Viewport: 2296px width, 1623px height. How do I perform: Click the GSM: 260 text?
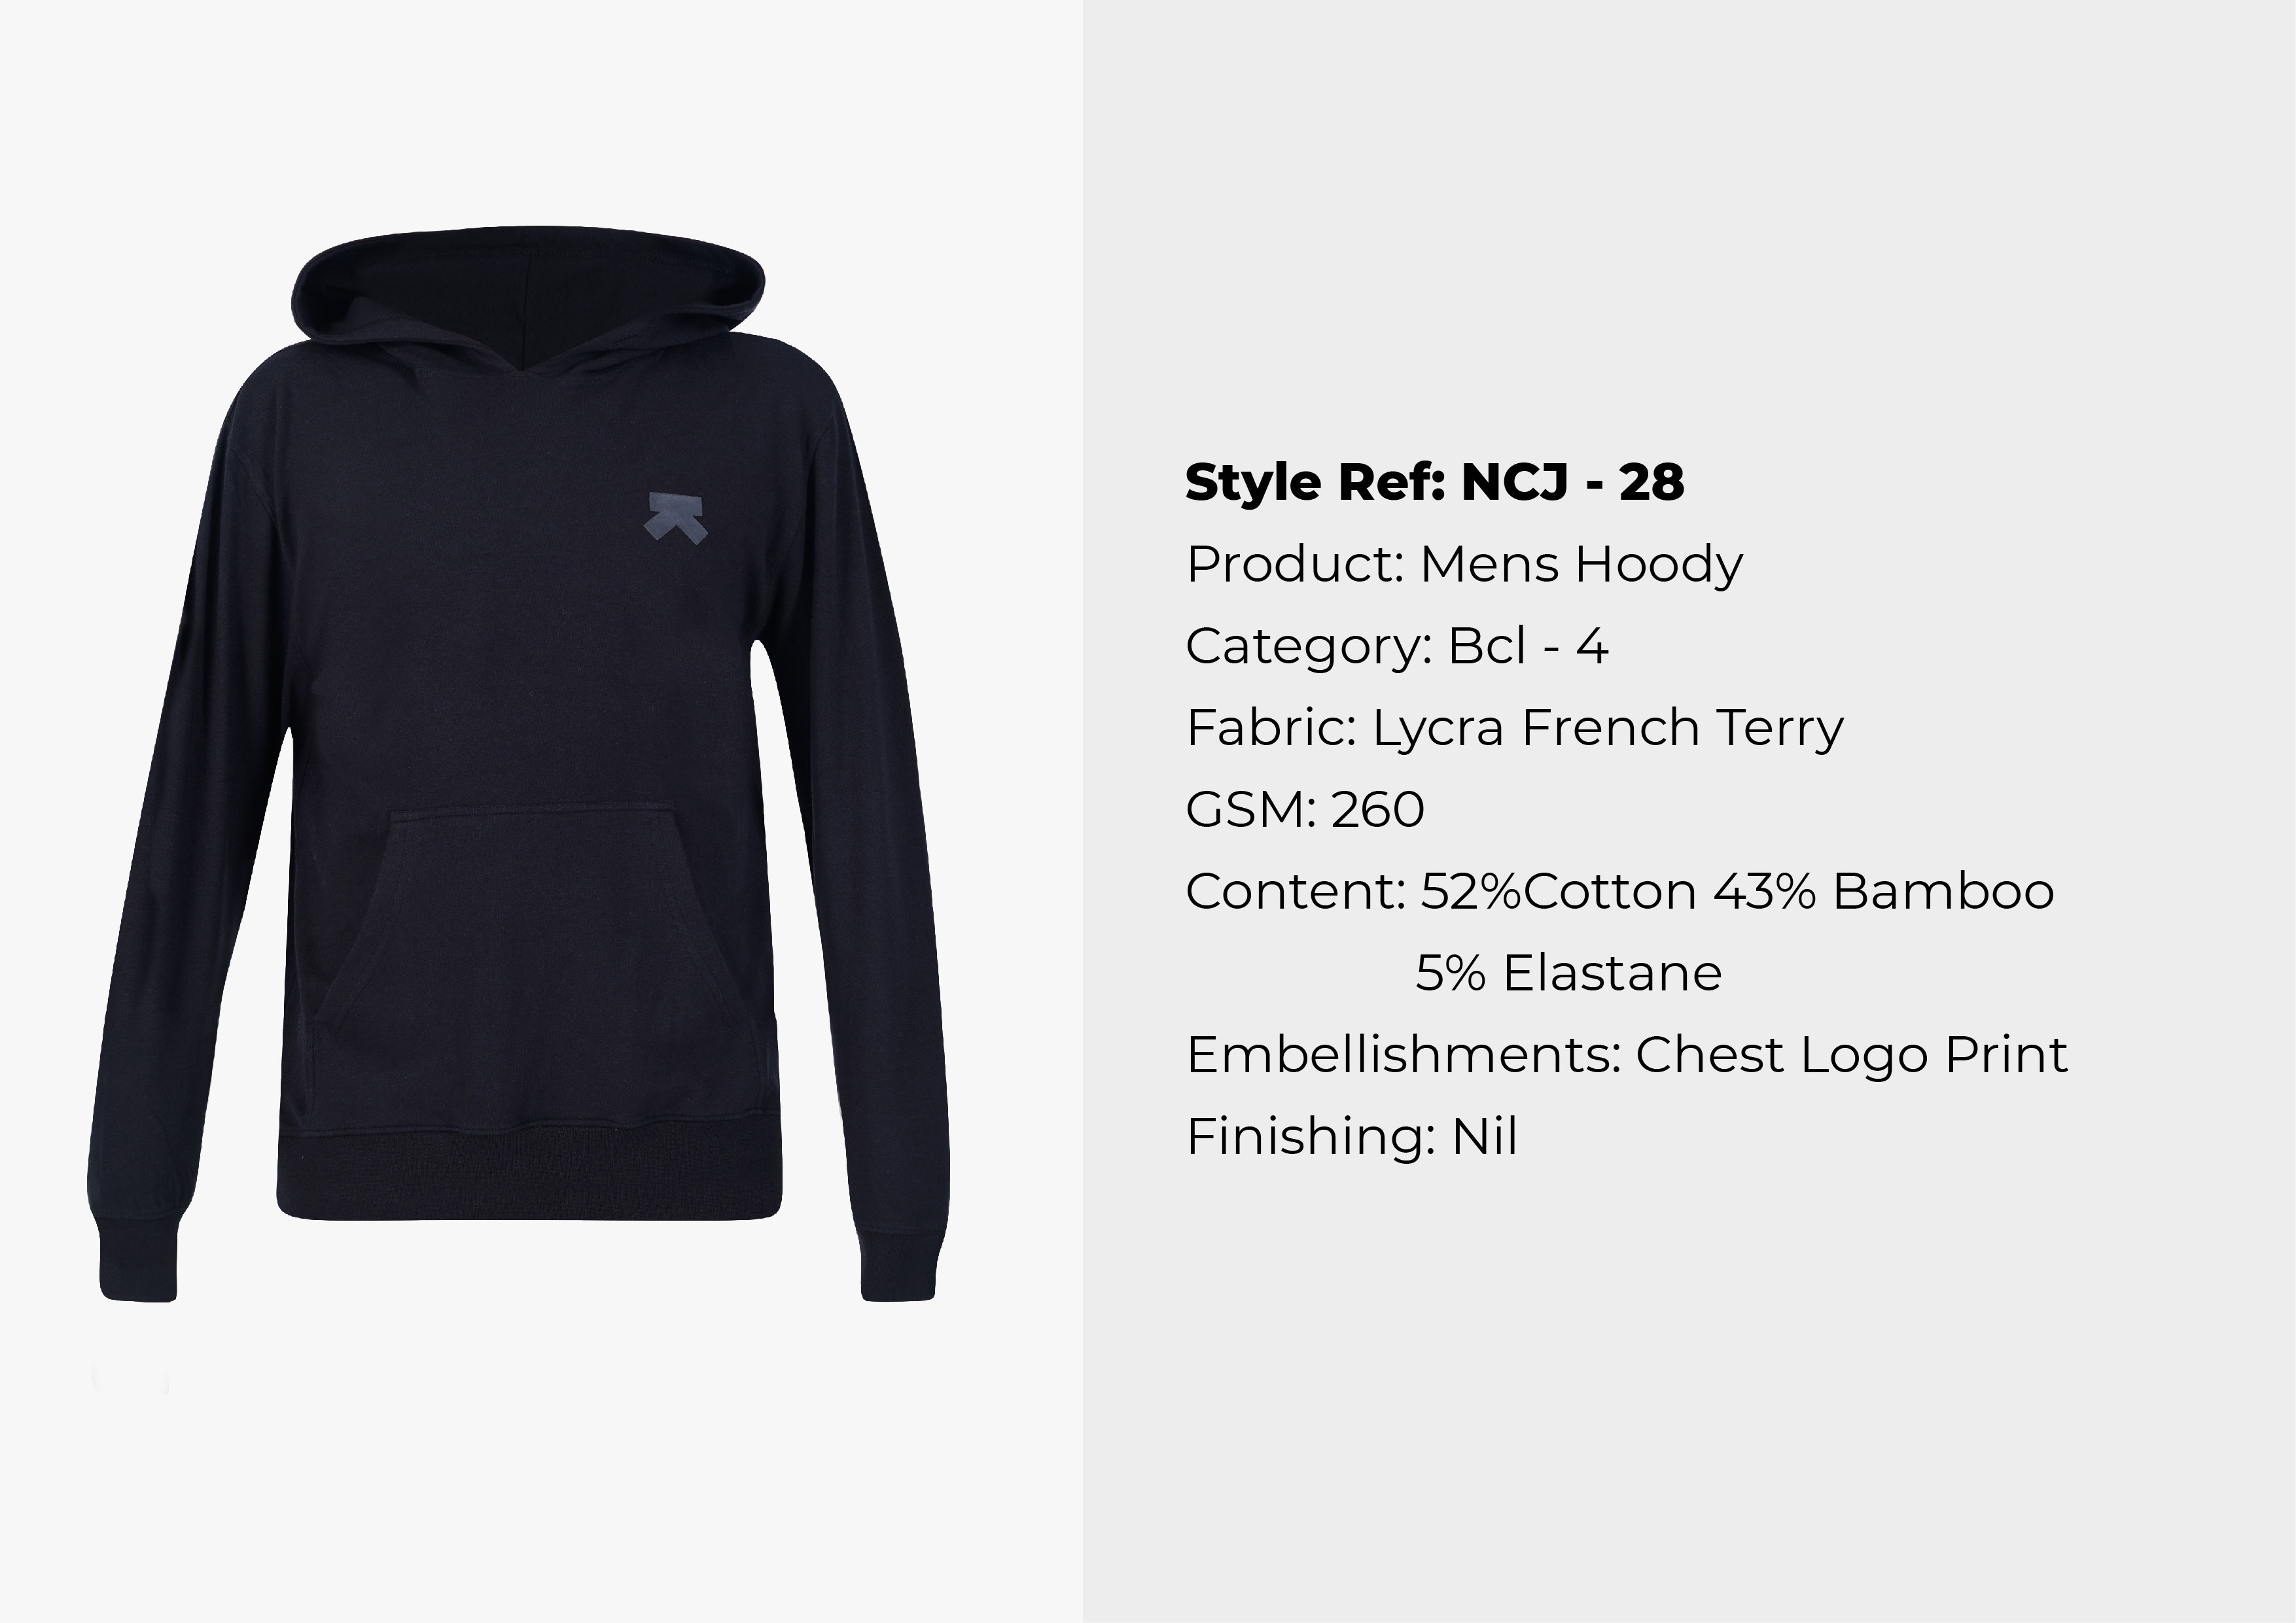coord(1305,810)
